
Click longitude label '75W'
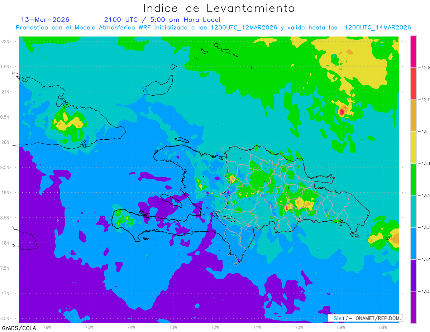click(x=89, y=327)
